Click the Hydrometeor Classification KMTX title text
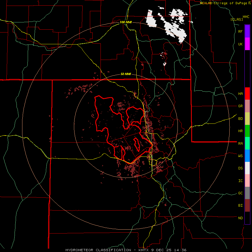 (x=126, y=250)
